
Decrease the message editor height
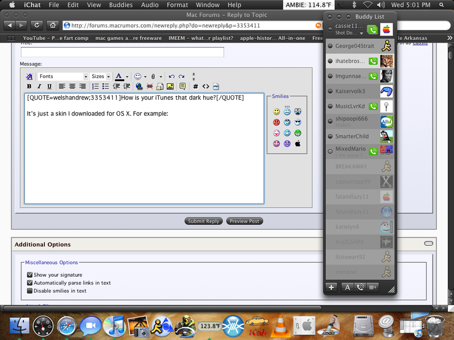tap(194, 74)
